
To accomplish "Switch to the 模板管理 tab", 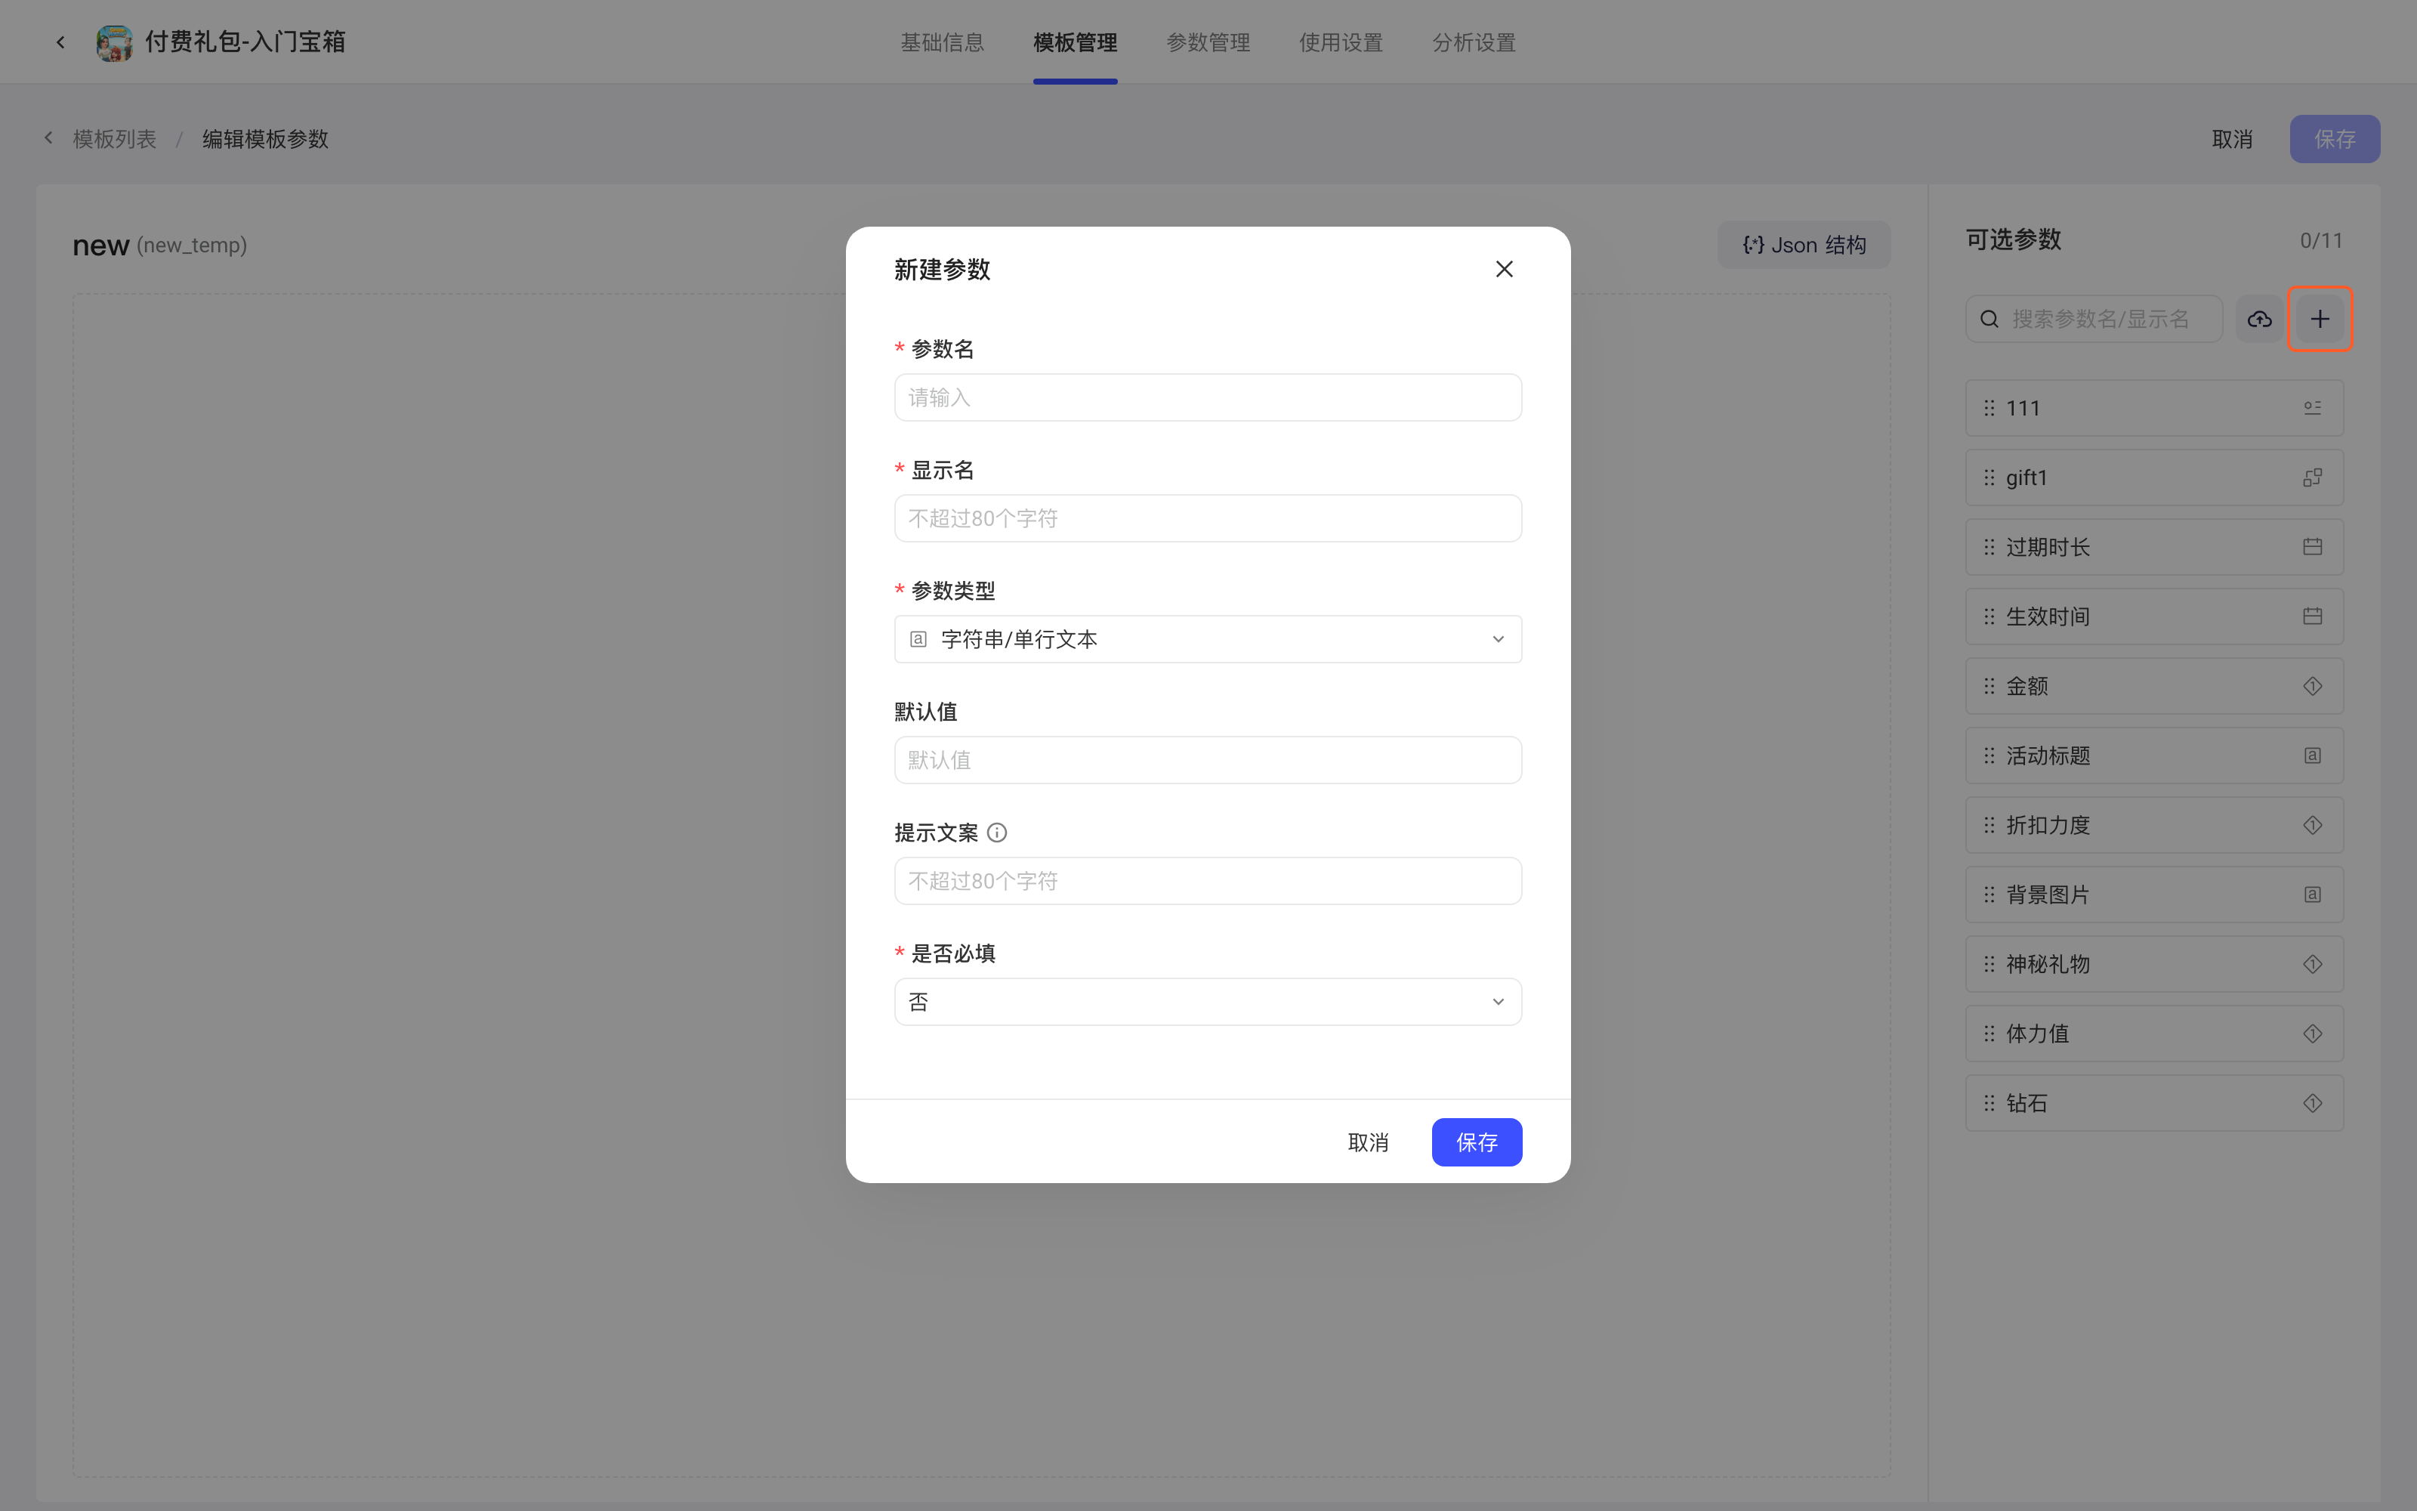I will [1075, 42].
